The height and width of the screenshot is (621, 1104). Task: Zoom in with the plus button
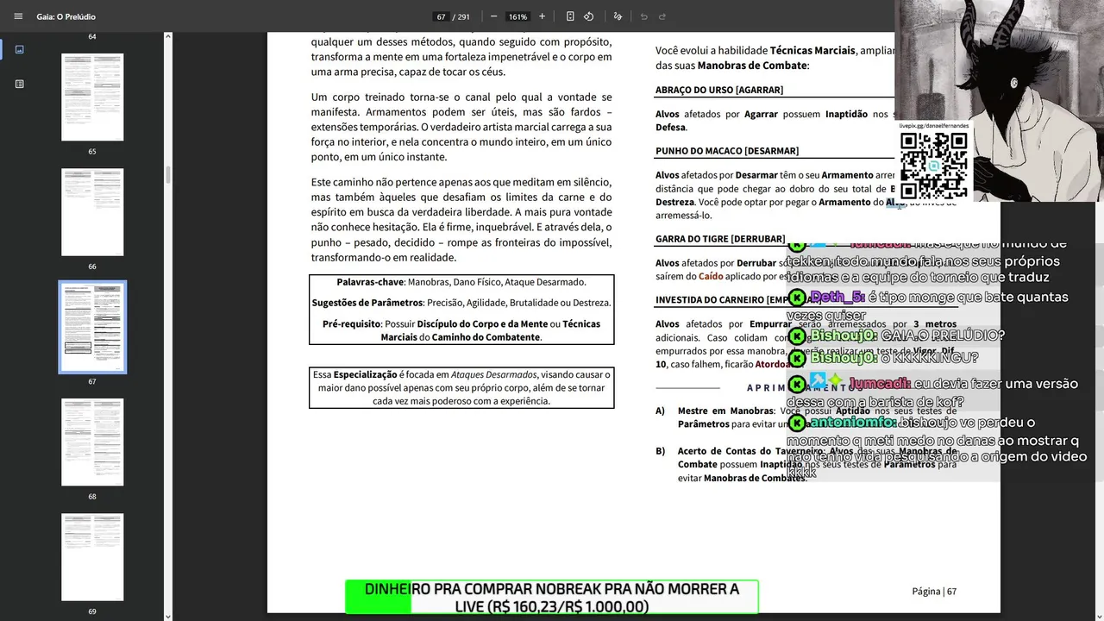coord(542,16)
